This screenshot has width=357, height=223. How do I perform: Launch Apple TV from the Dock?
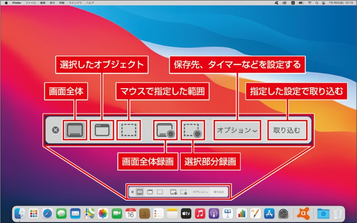pyautogui.click(x=186, y=214)
